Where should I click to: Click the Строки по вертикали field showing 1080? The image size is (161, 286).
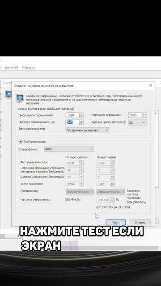coord(135,115)
